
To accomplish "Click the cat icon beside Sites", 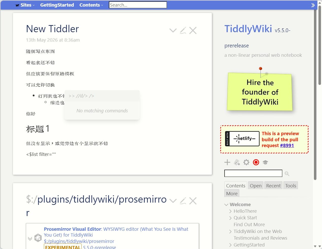I will [17, 5].
